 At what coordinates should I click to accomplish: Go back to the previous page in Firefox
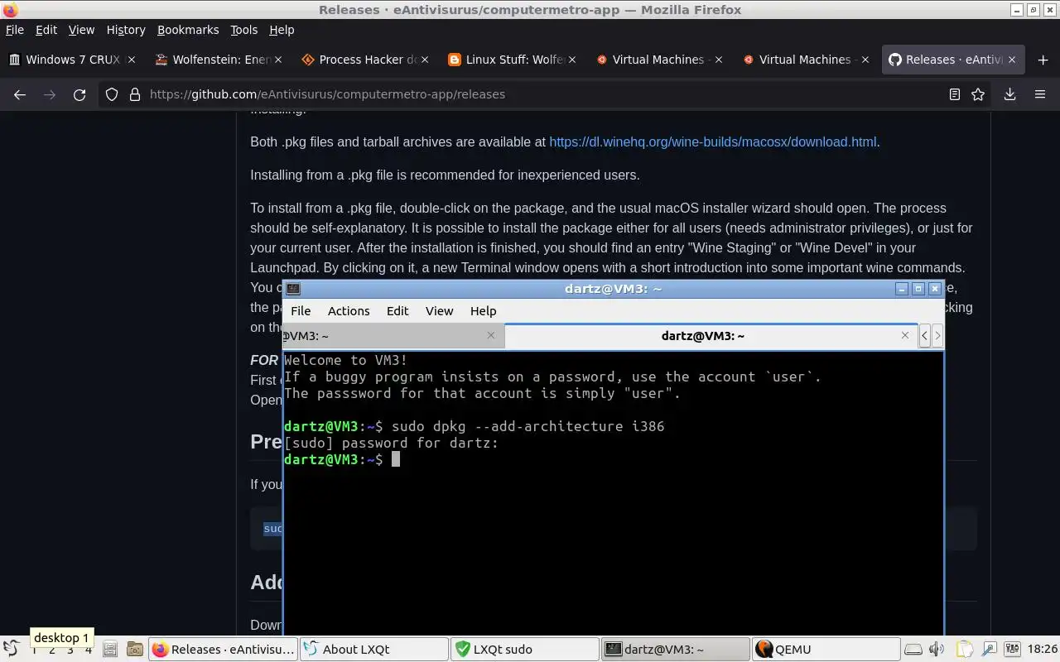pos(20,94)
